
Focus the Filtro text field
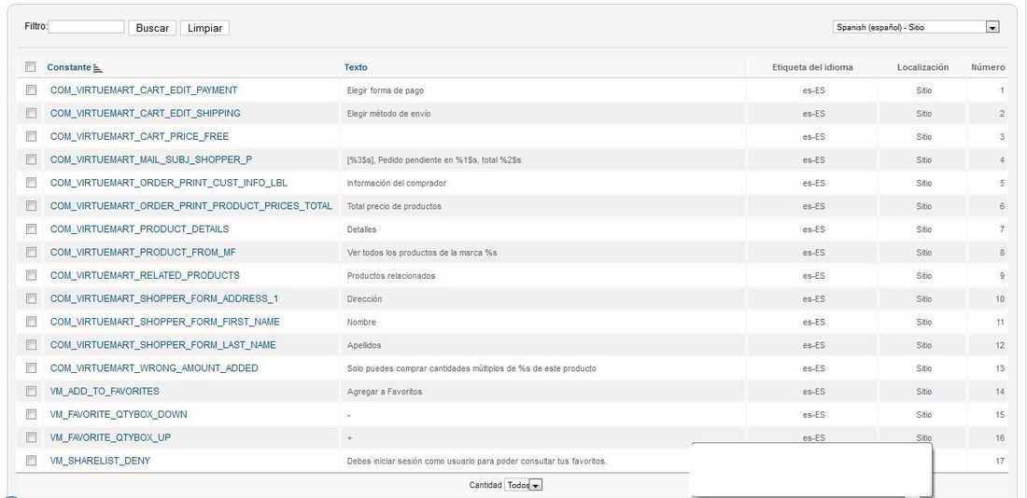(86, 27)
